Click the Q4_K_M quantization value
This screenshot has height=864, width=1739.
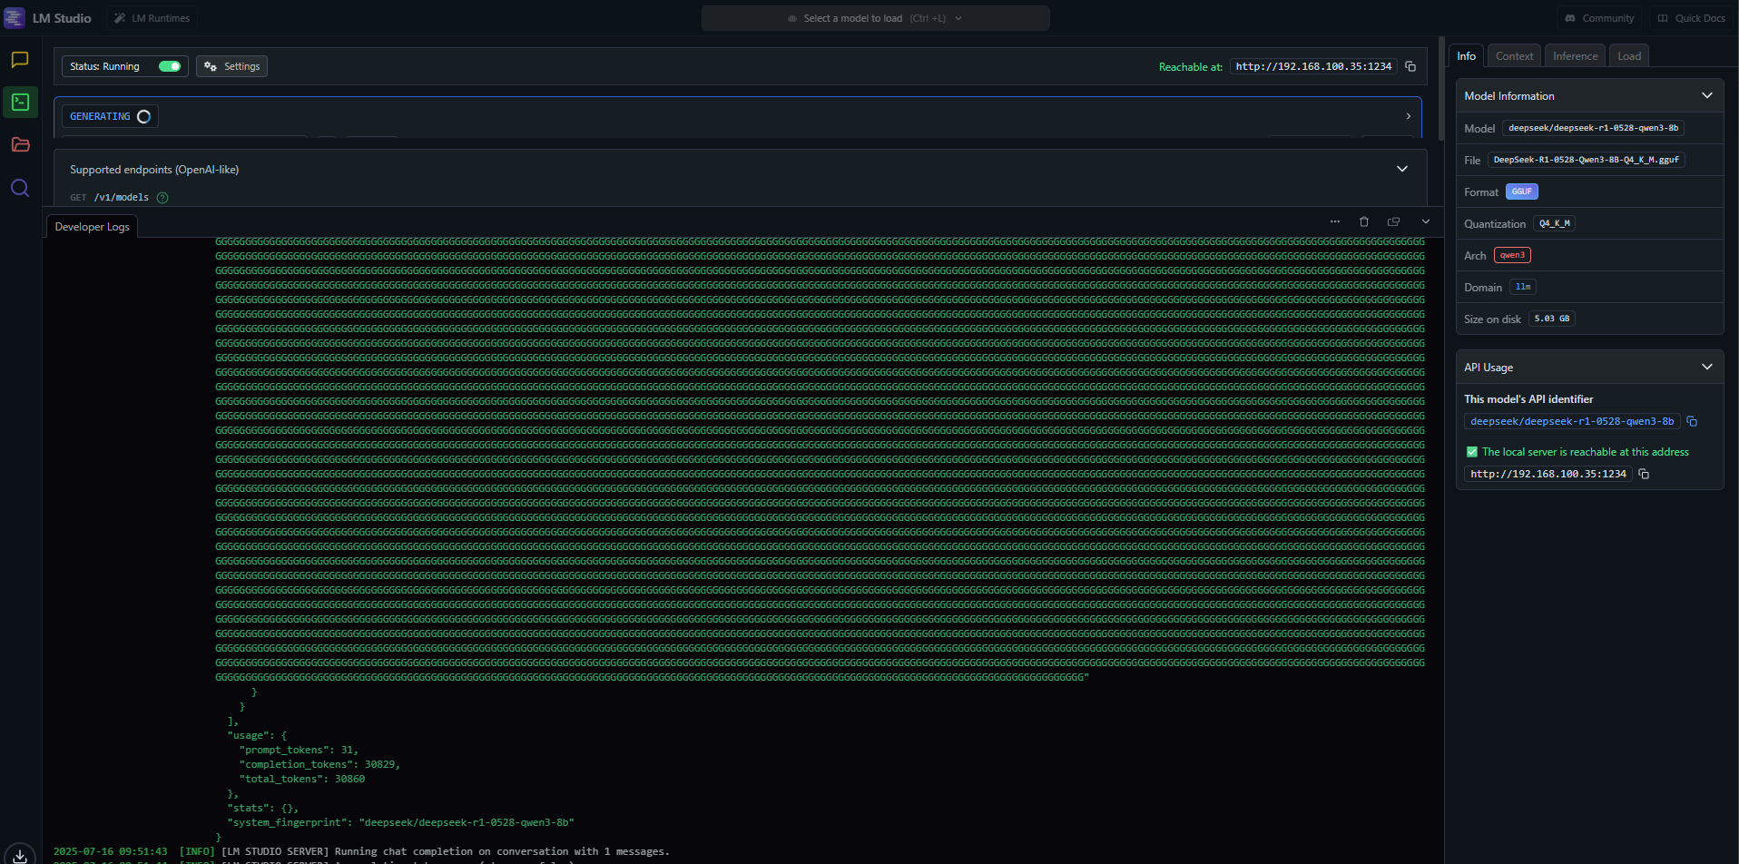(x=1555, y=223)
